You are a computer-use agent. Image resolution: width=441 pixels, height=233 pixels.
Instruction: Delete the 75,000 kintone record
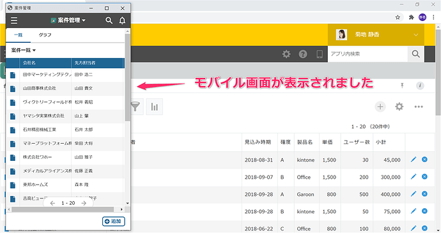pos(424,211)
